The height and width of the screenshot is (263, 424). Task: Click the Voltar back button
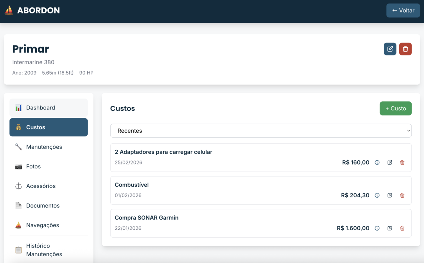403,11
